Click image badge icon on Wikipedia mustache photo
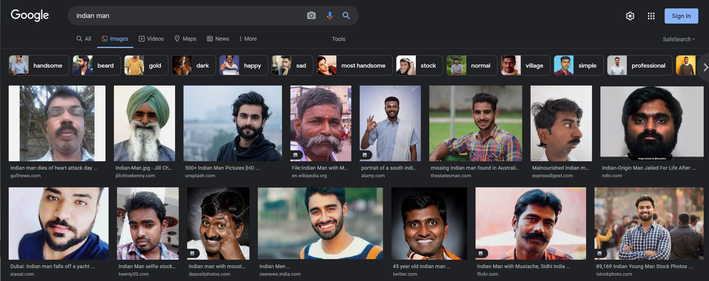The width and height of the screenshot is (709, 281). [295, 155]
